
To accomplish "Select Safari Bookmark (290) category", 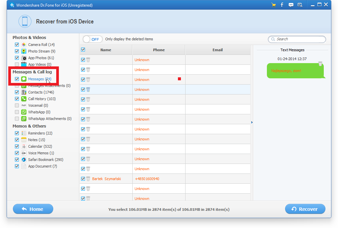I will [46, 160].
